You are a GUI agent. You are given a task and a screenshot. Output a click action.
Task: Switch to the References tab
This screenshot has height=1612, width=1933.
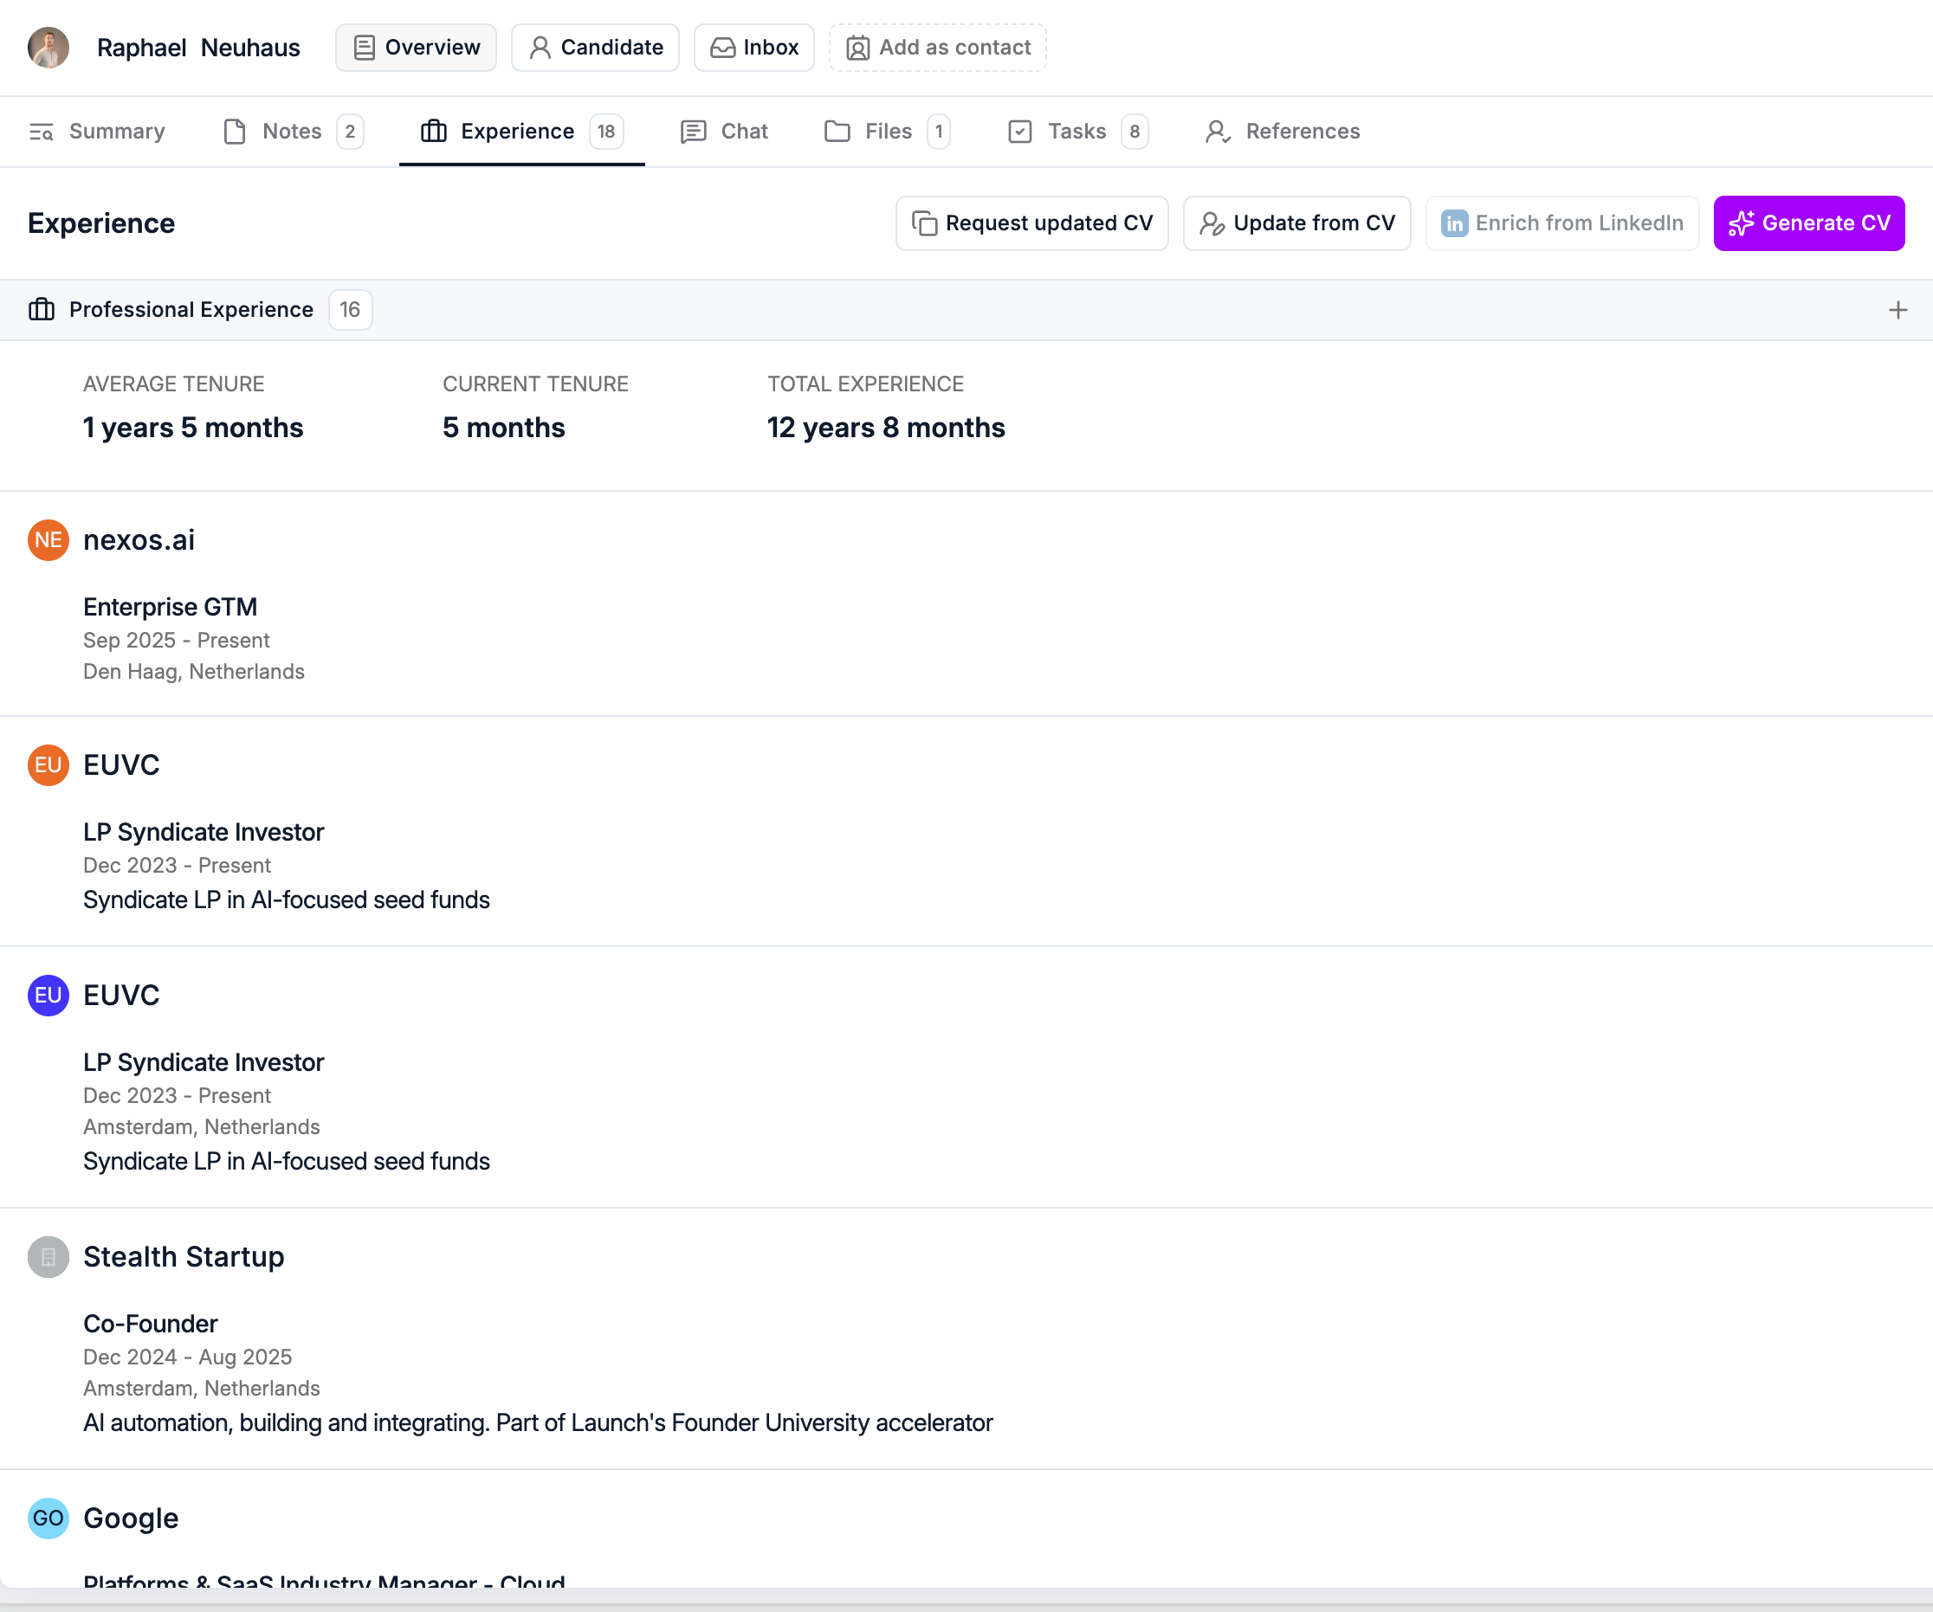(1283, 132)
